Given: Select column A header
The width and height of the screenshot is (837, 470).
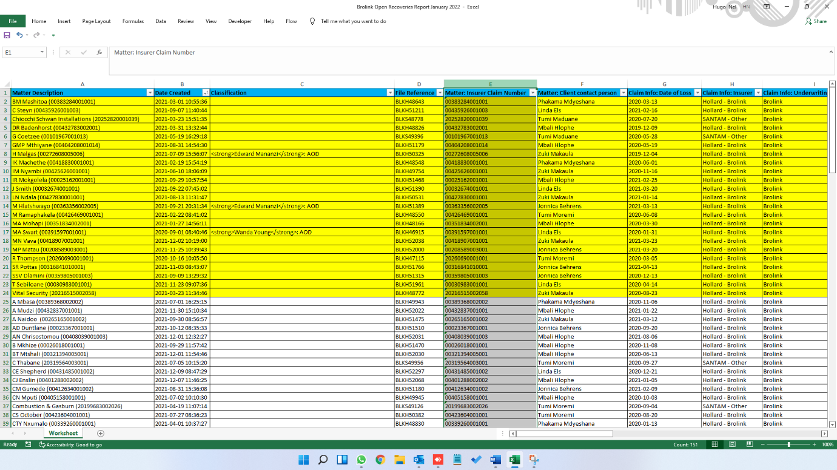Looking at the screenshot, I should coord(82,84).
